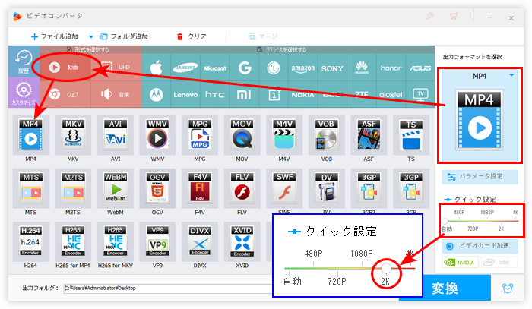The image size is (532, 309).
Task: Choose the MPG format icon
Action: tap(200, 135)
